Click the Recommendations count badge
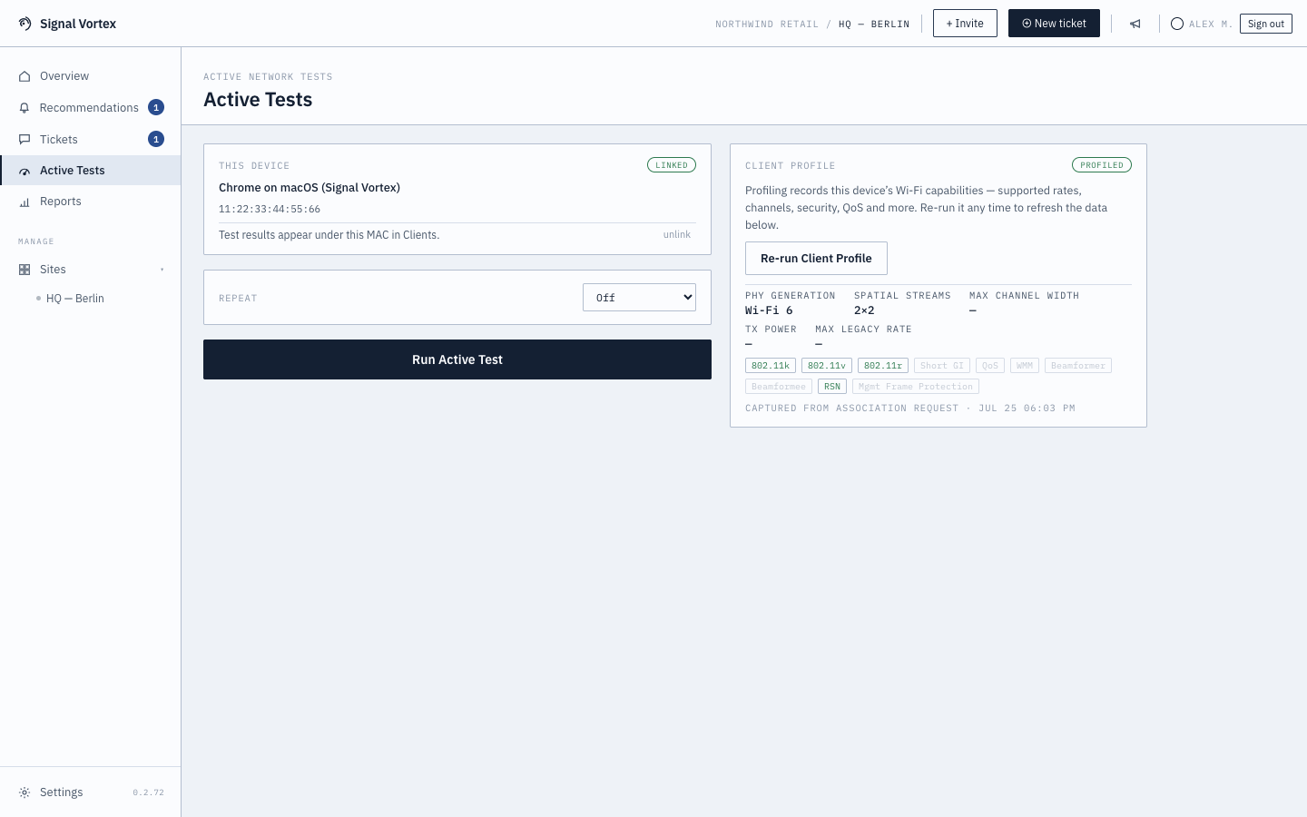Screen dimensions: 1307x817 156,107
